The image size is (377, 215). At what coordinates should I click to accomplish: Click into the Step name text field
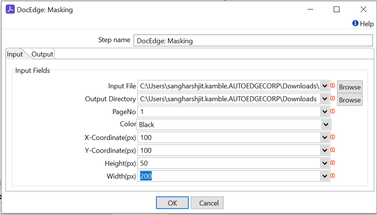(x=253, y=41)
